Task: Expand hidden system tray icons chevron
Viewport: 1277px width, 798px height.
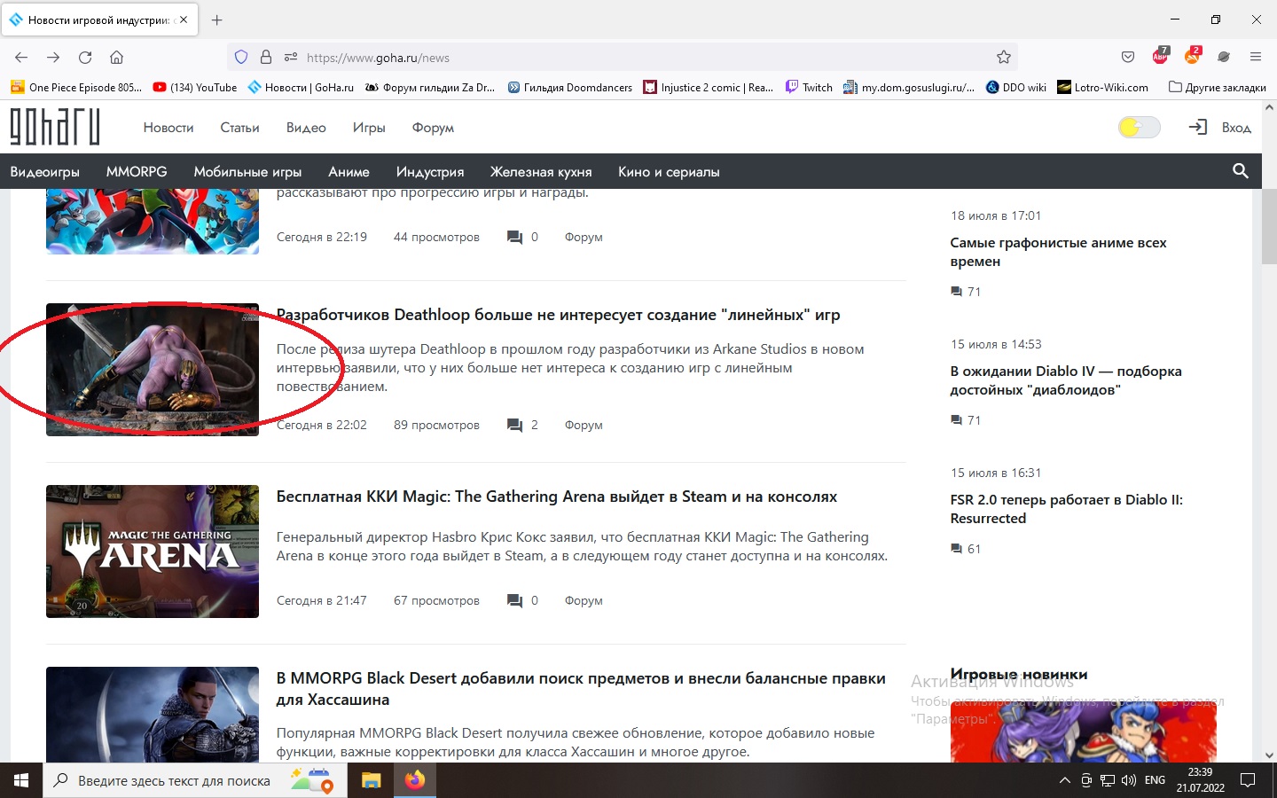Action: click(1064, 780)
